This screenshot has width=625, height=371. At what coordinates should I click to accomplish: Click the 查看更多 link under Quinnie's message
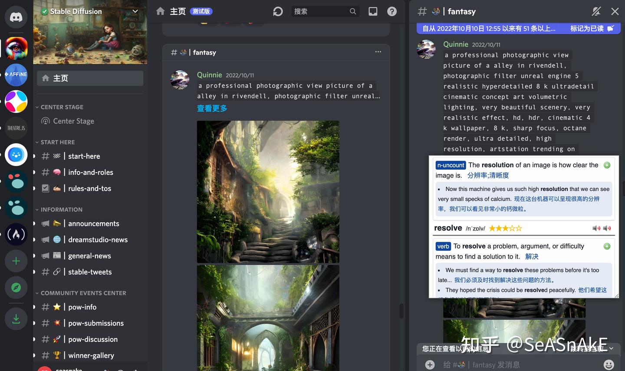pyautogui.click(x=212, y=108)
